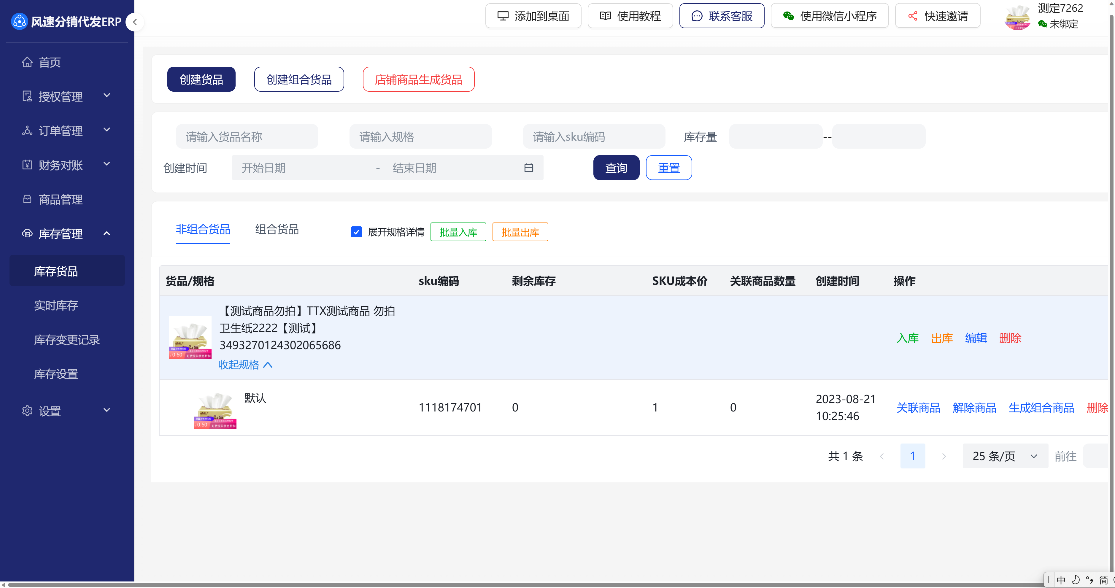Click the 关联商品 link in the default row

918,408
